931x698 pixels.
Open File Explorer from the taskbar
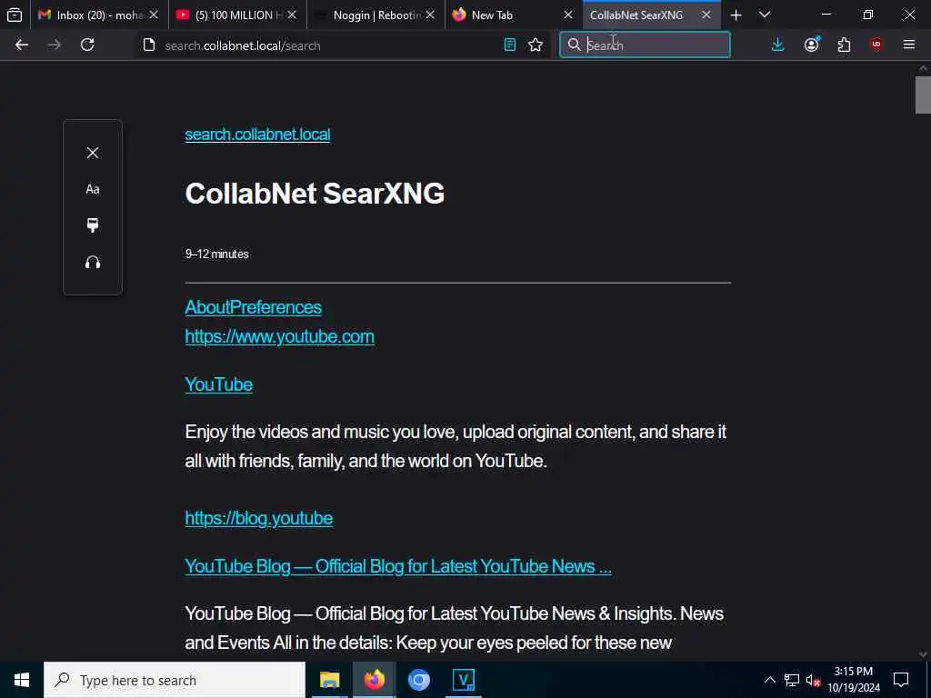(329, 680)
